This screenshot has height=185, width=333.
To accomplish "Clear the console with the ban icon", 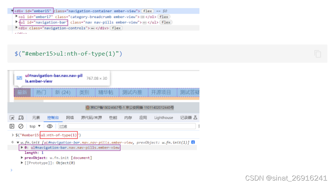I will tap(21, 126).
